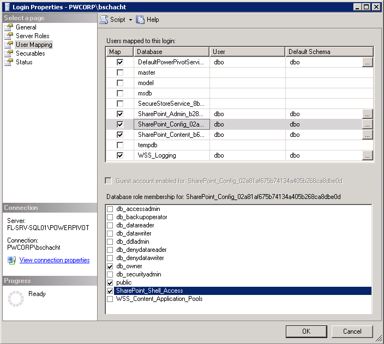Click the User Mapping page icon

[9, 45]
